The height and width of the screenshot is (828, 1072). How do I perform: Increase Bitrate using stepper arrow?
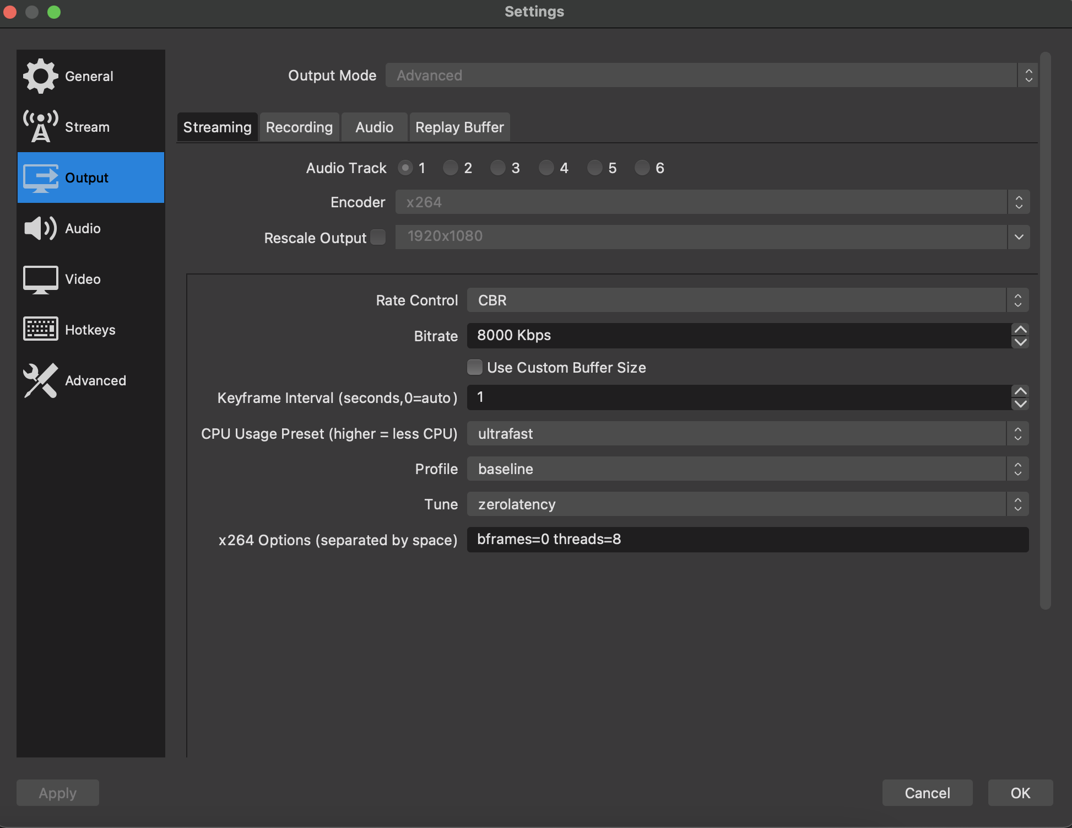(1020, 330)
